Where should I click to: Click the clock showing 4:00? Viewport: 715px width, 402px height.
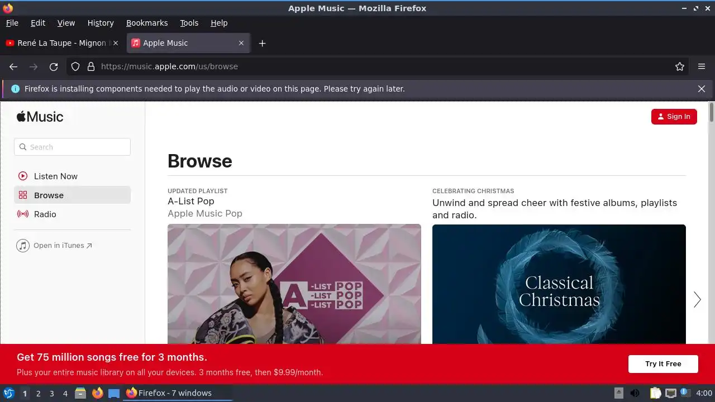704,393
